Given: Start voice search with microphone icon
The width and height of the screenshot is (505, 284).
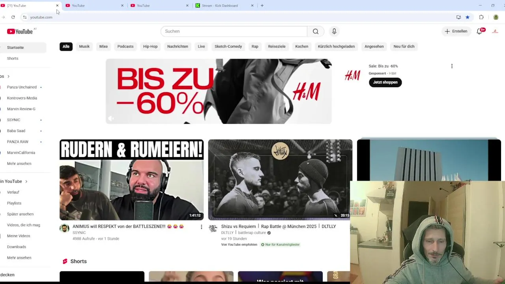Looking at the screenshot, I should (334, 31).
